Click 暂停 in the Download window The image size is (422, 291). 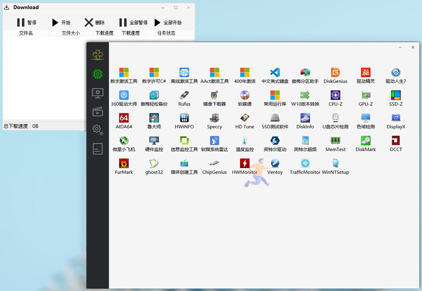click(26, 22)
